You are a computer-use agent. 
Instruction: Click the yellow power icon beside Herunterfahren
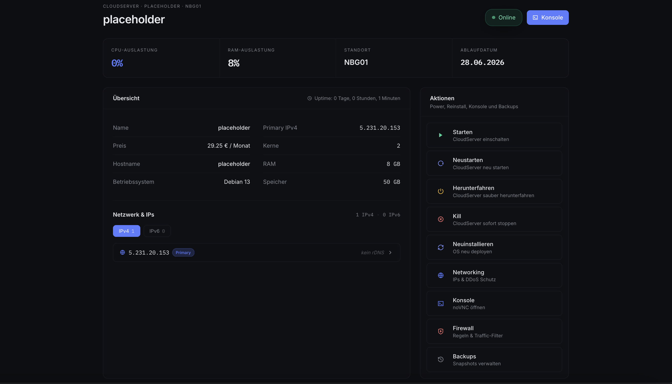click(440, 191)
